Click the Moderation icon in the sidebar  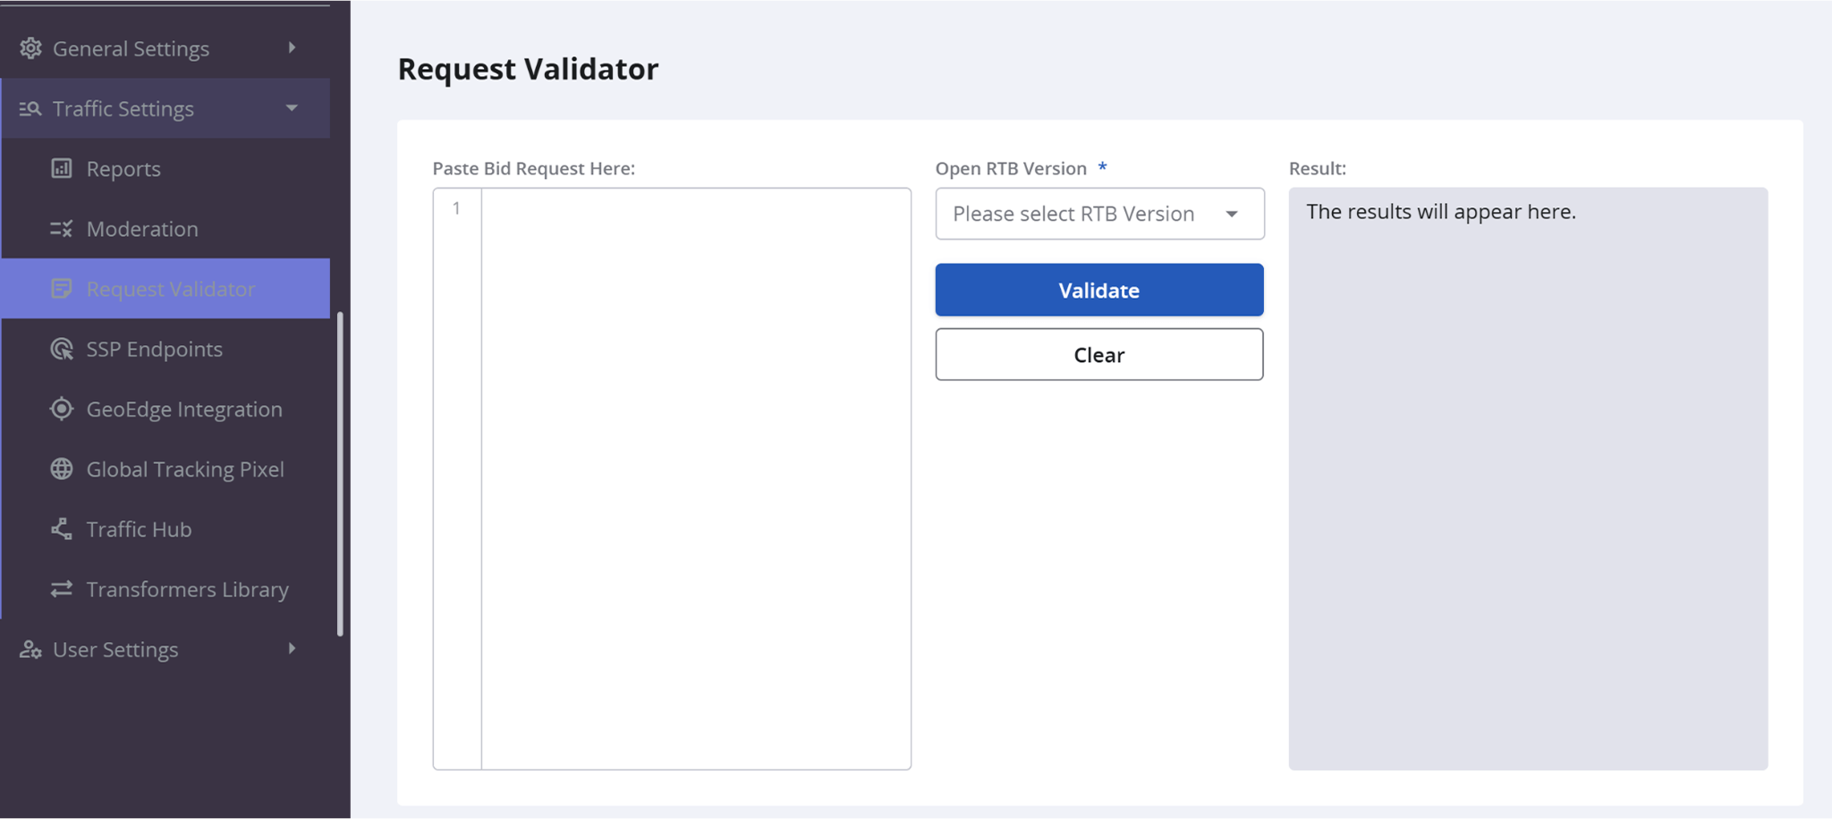pyautogui.click(x=60, y=229)
